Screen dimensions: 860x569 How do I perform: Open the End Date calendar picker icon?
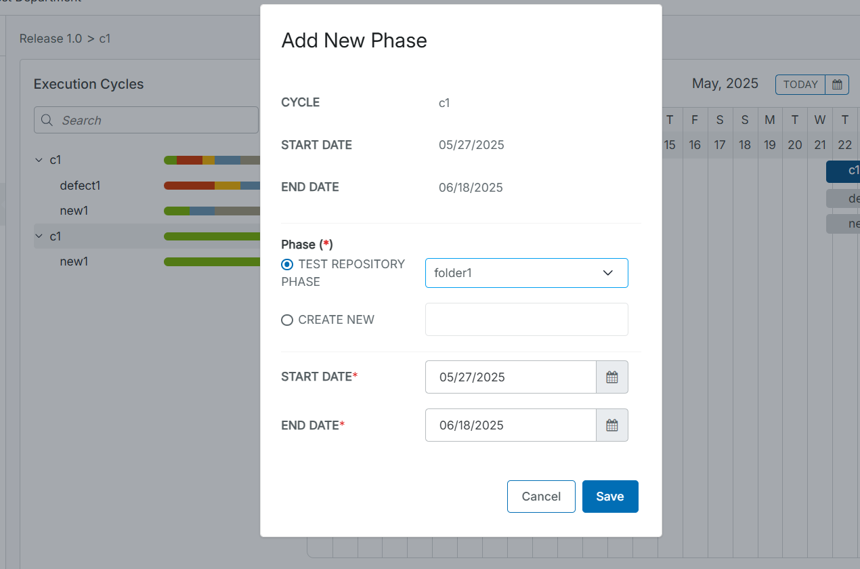611,425
